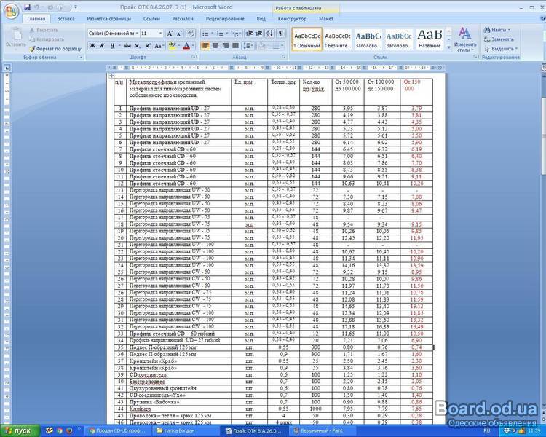This screenshot has height=437, width=546.
Task: Toggle bold formatting (Ж)
Action: click(92, 45)
